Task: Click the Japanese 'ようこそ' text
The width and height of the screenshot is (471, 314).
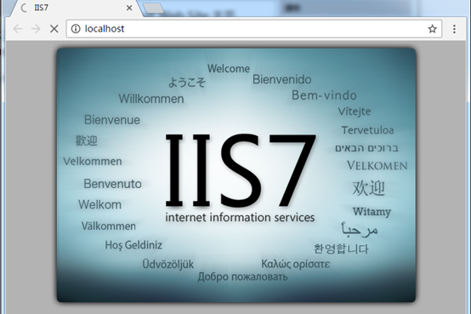Action: coord(187,82)
